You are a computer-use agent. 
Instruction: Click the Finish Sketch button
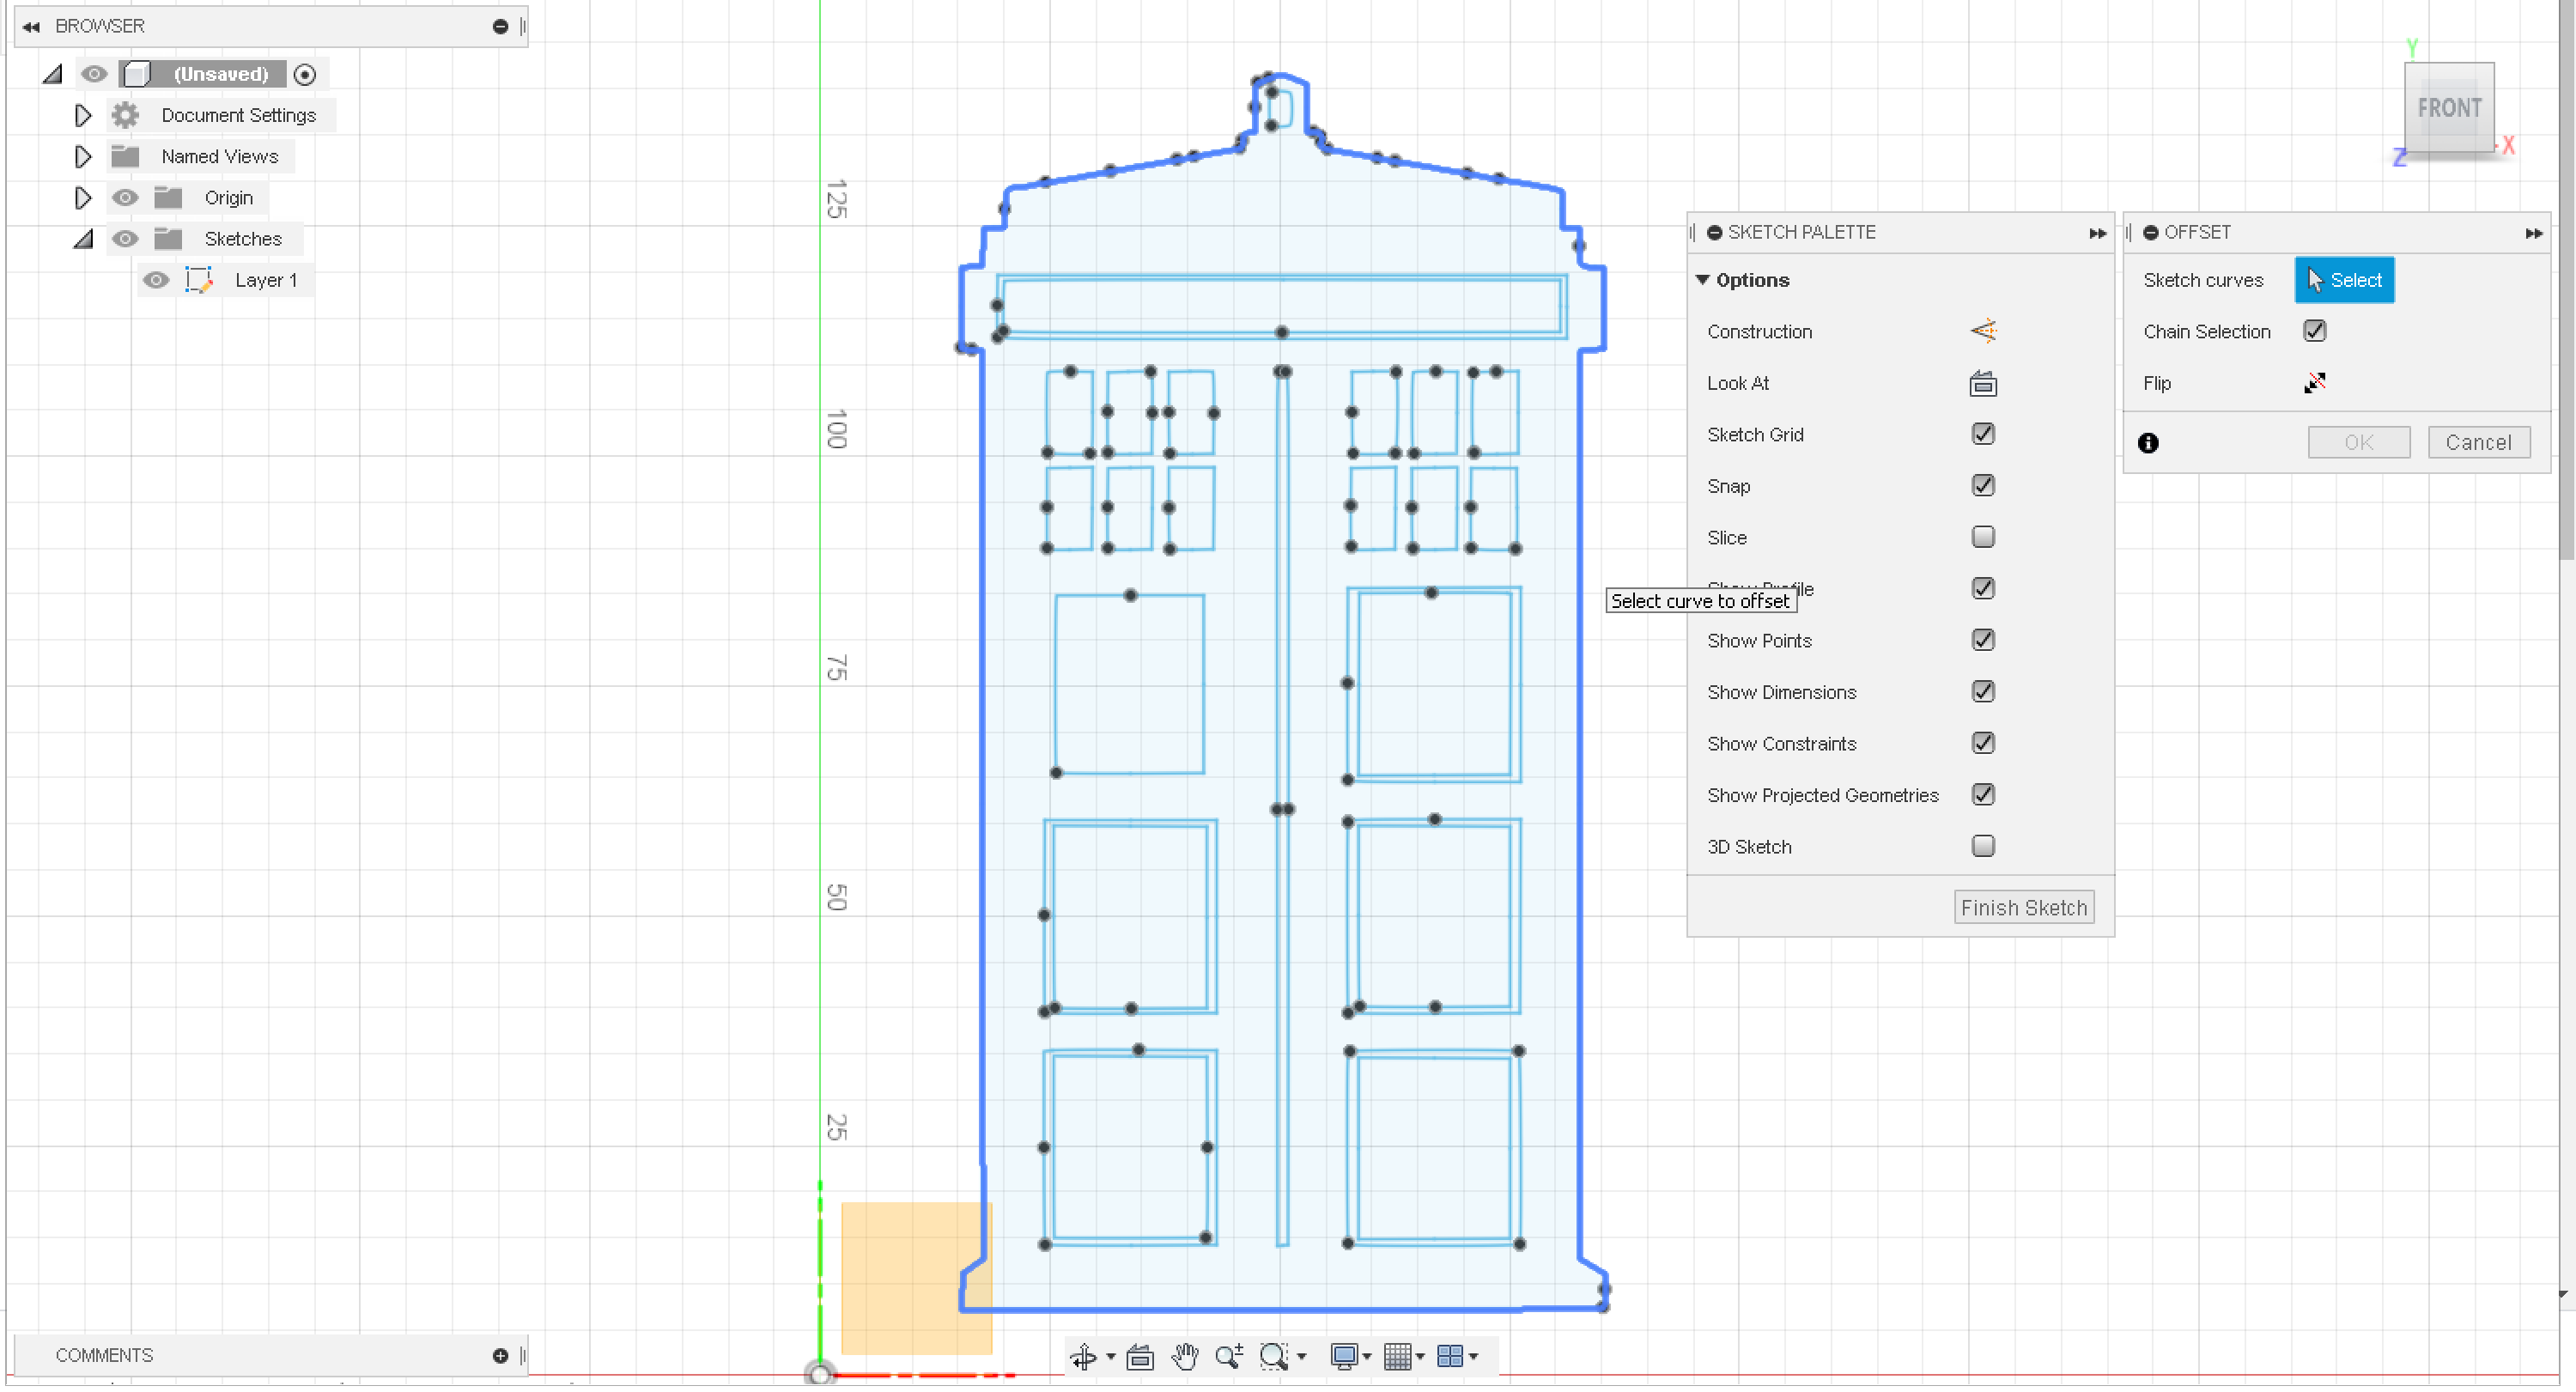pos(2024,907)
